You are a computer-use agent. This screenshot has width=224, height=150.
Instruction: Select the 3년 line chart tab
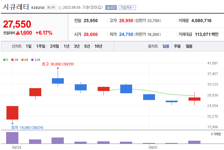click(x=77, y=46)
